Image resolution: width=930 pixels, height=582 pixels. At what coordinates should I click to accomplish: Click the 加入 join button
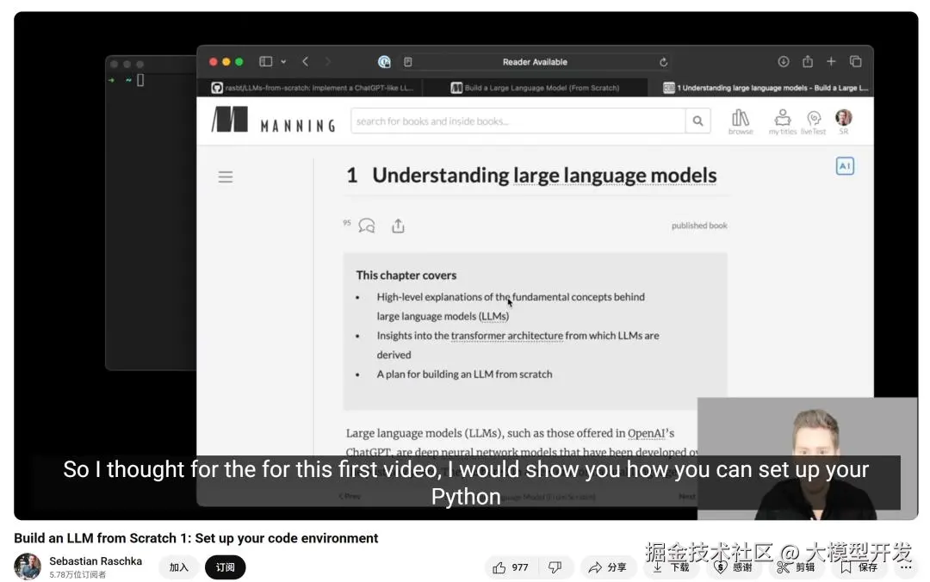178,567
